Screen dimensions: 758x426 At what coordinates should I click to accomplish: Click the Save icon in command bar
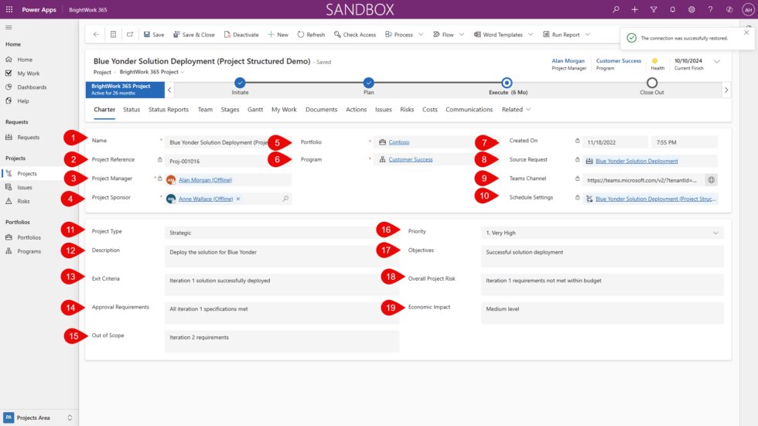coord(147,35)
